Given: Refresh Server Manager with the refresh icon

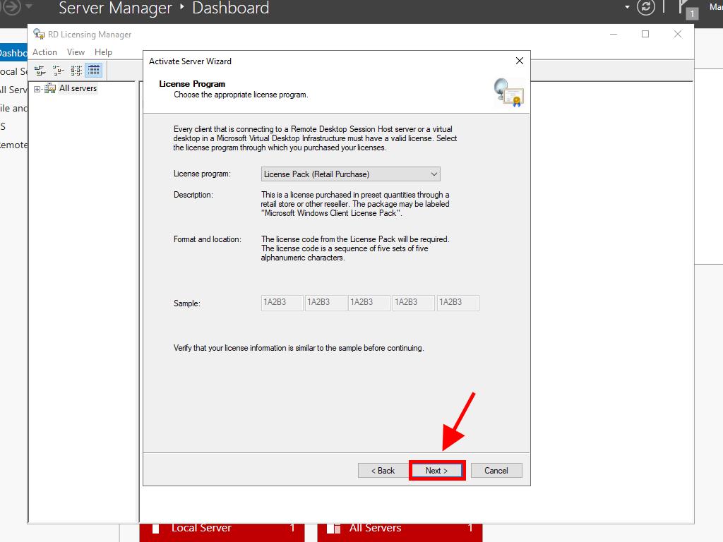Looking at the screenshot, I should [x=645, y=7].
